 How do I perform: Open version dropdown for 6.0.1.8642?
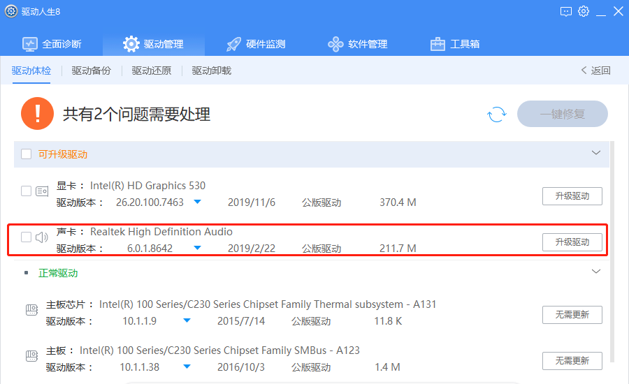coord(197,248)
